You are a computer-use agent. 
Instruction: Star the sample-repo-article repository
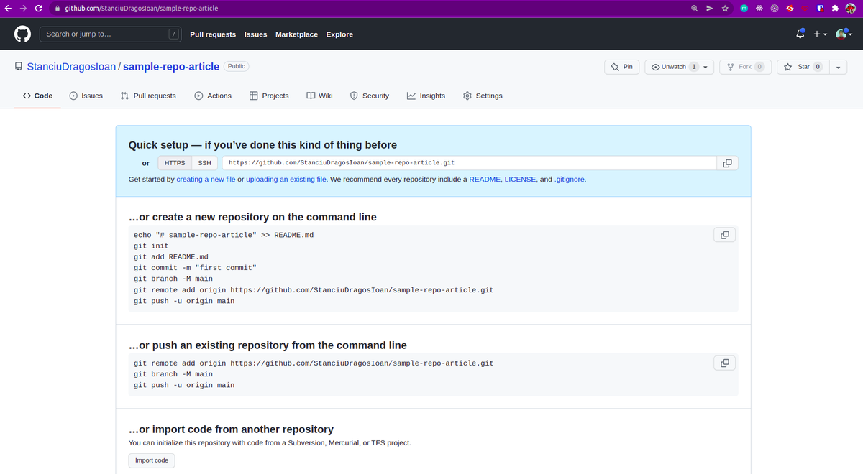click(800, 66)
